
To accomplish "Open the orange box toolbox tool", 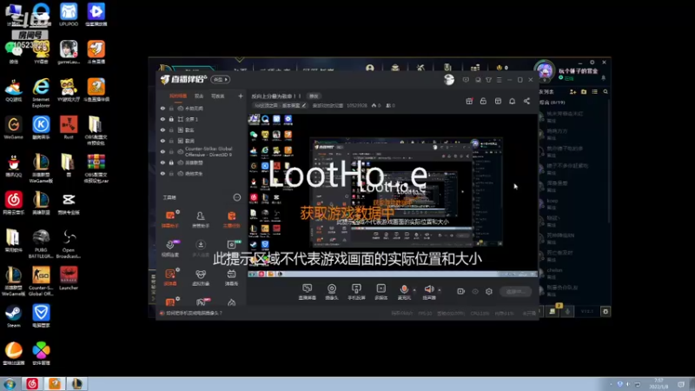I will click(x=231, y=219).
